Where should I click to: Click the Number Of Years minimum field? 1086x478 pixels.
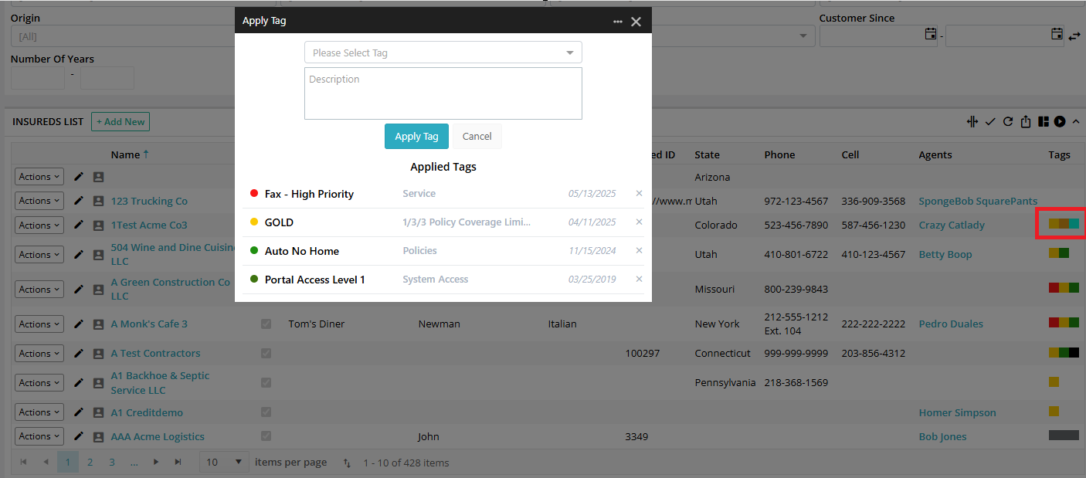point(38,77)
